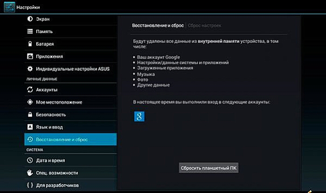The height and width of the screenshot is (193, 326).
Task: Open the Экран display settings icon
Action: pyautogui.click(x=30, y=19)
